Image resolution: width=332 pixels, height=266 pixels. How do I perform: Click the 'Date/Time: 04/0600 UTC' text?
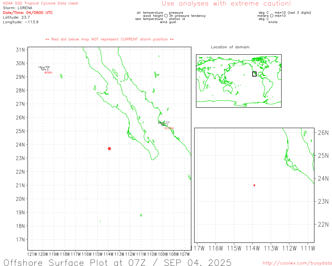pyautogui.click(x=28, y=13)
